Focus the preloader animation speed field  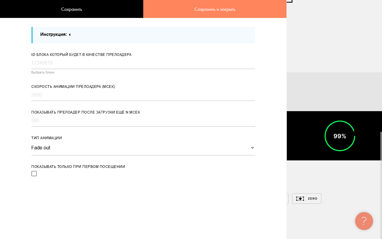pos(143,95)
